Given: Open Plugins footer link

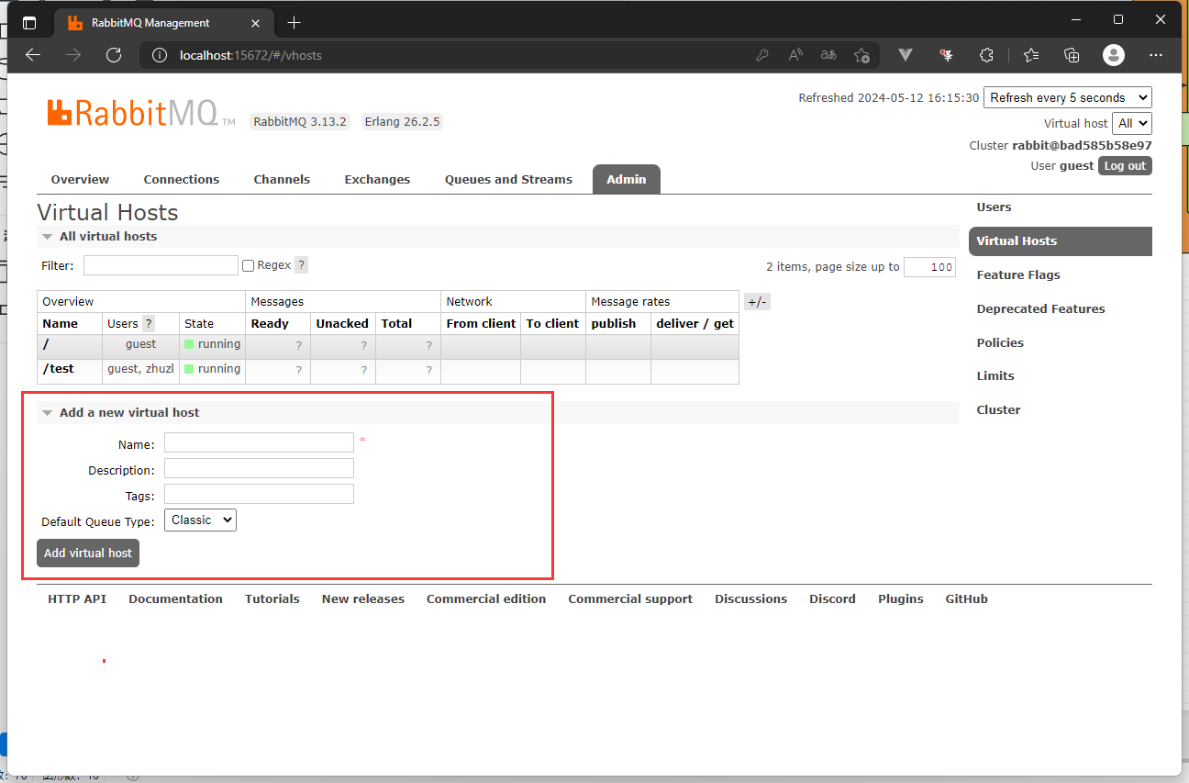Looking at the screenshot, I should coord(901,598).
